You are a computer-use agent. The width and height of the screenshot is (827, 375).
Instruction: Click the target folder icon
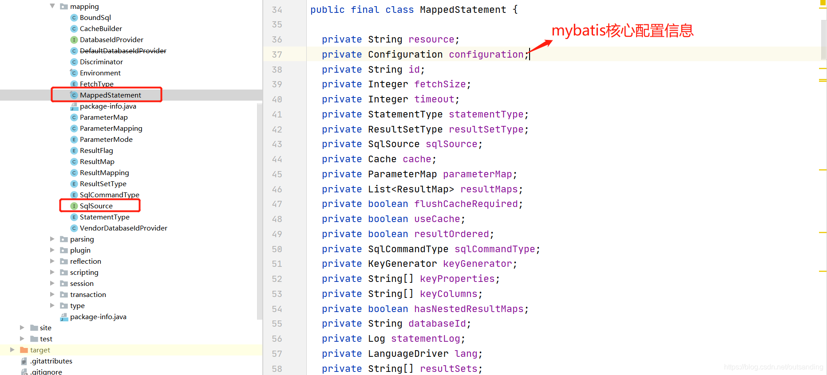(24, 350)
